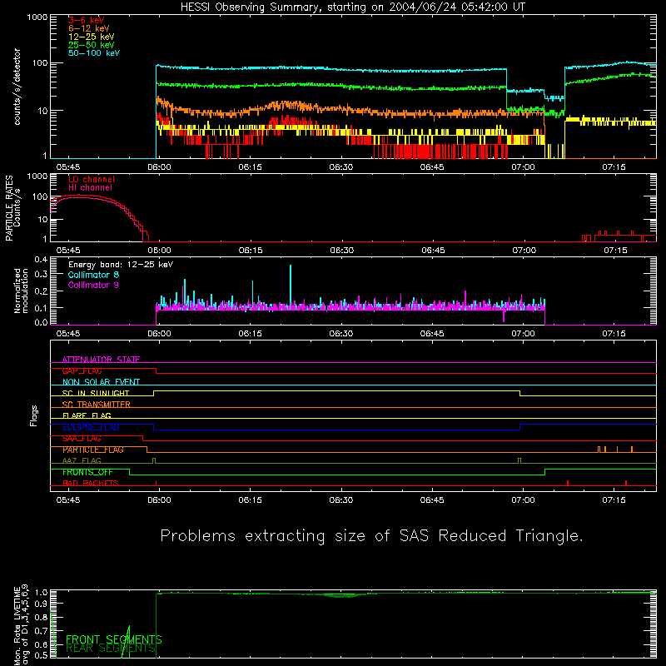Click the 06:45 time label under the modulation panel
666x666 pixels.
(x=432, y=334)
